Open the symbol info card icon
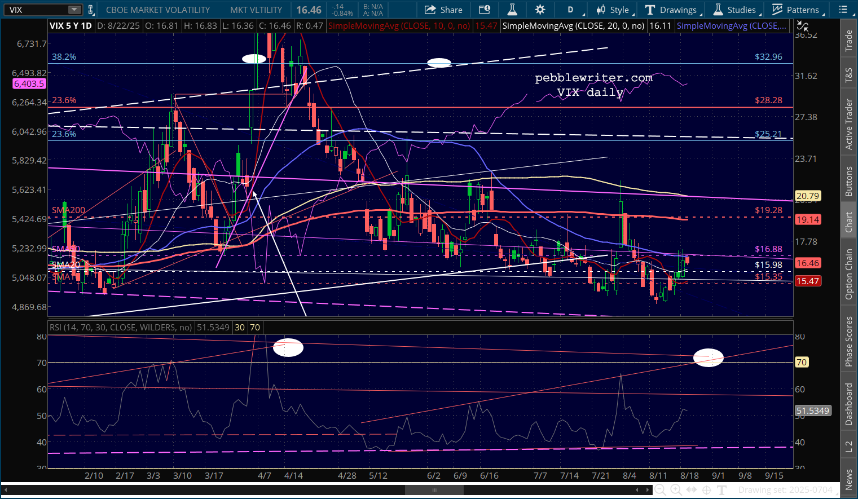858x499 pixels. [x=485, y=10]
